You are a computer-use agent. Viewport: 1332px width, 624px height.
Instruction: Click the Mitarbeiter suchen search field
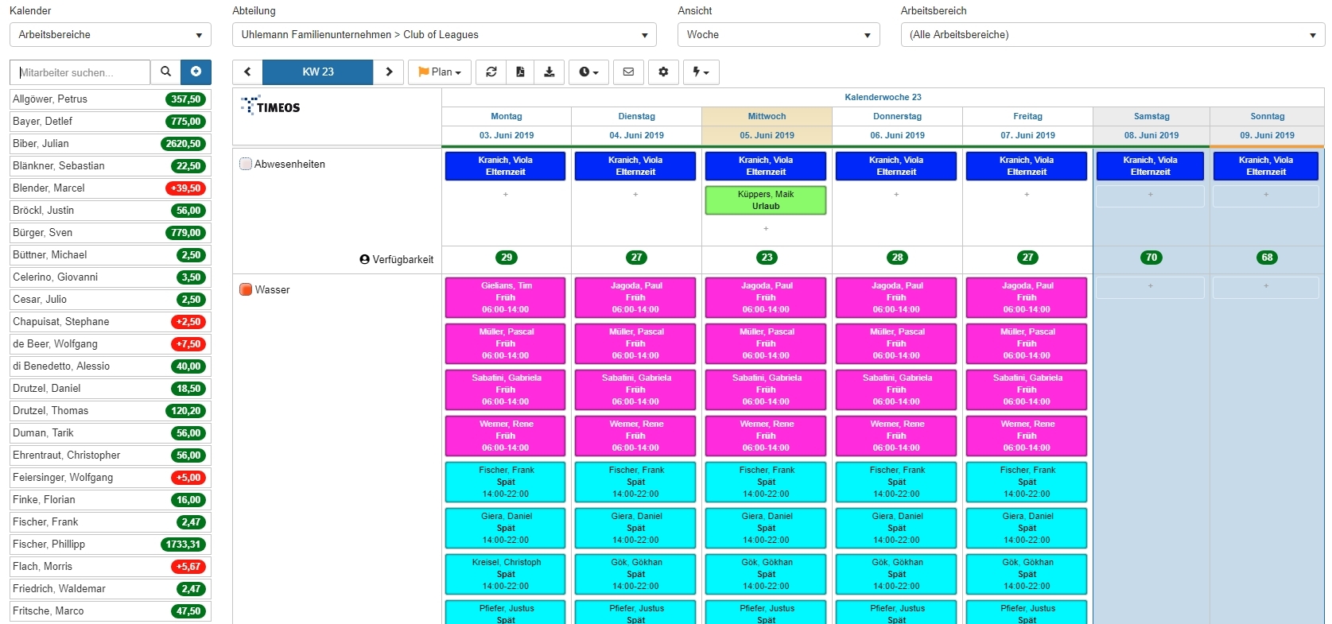click(80, 72)
